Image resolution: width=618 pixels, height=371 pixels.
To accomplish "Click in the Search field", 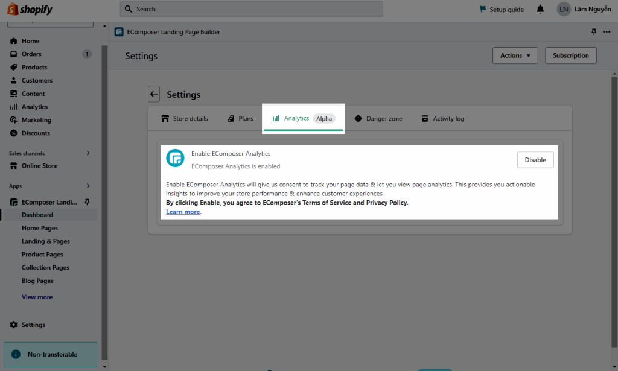I will 252,9.
